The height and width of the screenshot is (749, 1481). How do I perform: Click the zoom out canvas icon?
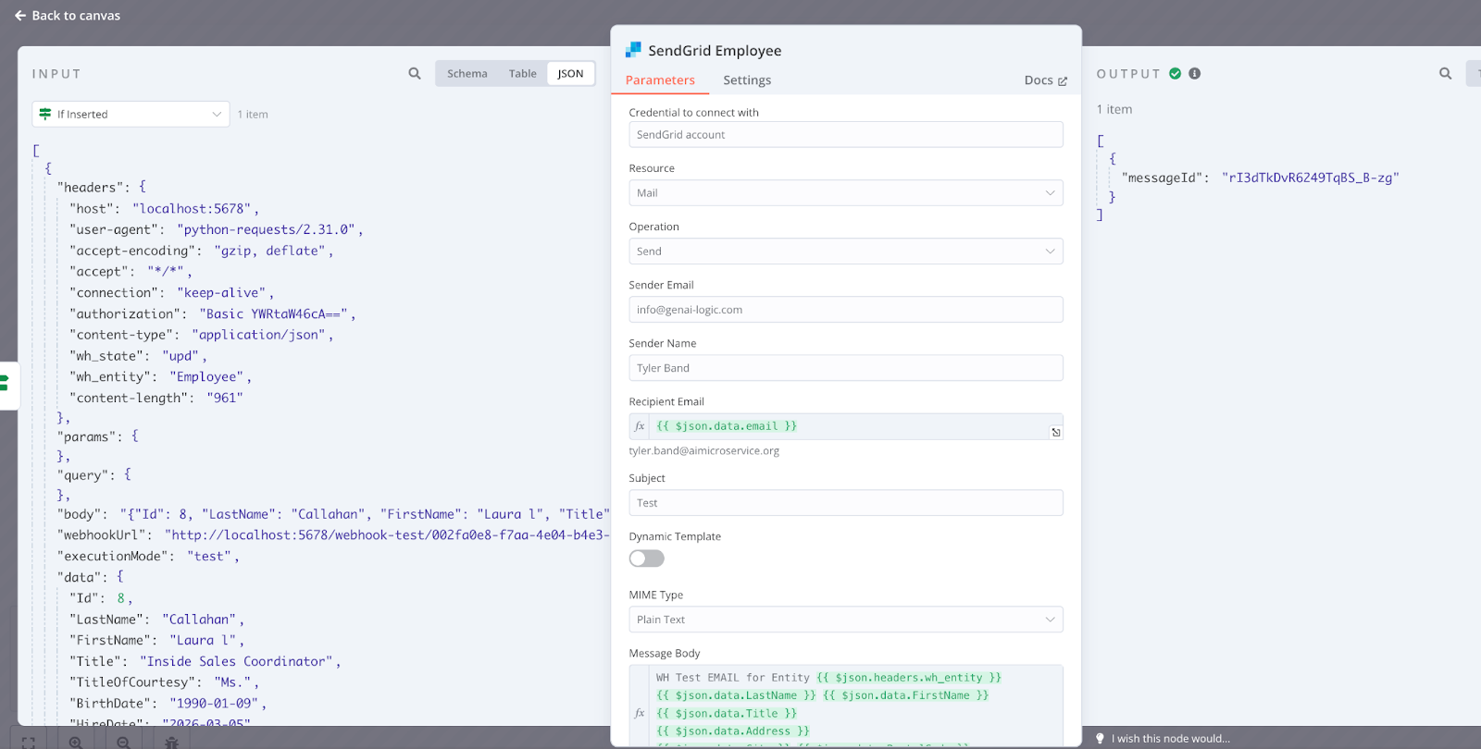(123, 742)
